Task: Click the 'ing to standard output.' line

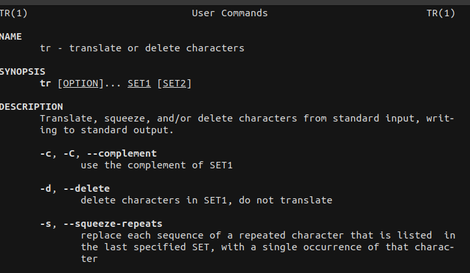Action: [x=107, y=130]
